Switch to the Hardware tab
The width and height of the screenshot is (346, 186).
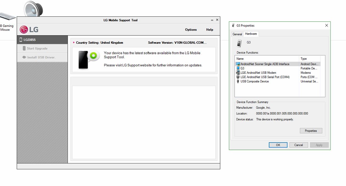click(251, 34)
